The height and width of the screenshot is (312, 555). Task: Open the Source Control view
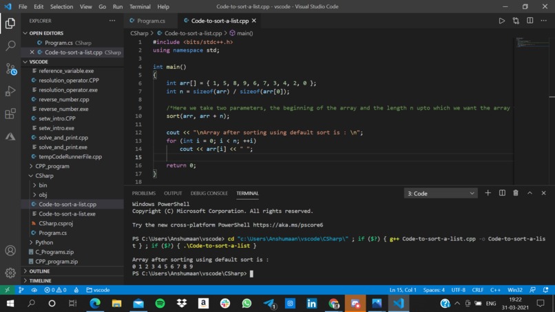[x=10, y=69]
